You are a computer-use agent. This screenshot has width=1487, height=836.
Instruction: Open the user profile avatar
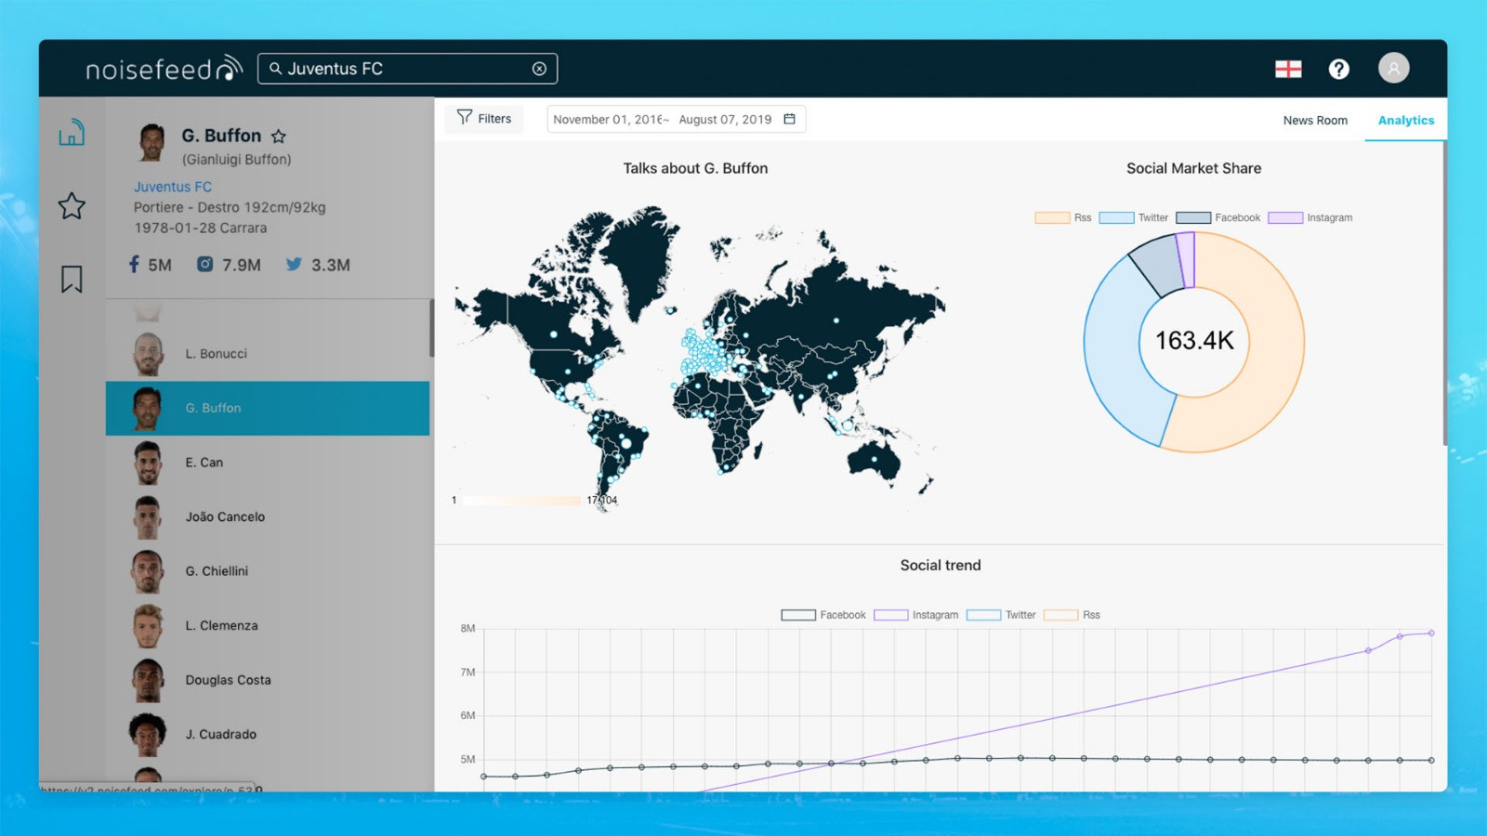pyautogui.click(x=1393, y=68)
